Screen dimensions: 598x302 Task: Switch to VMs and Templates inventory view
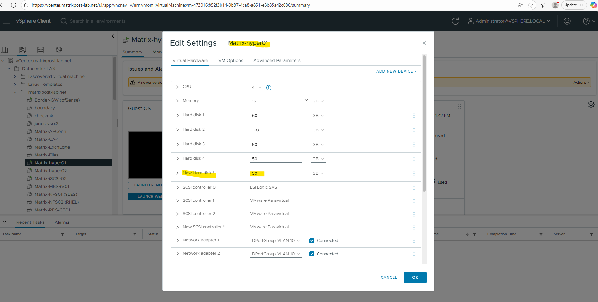(22, 50)
